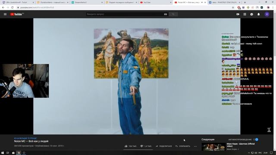
Task: Click the magnifier search button
Action: coord(173,14)
